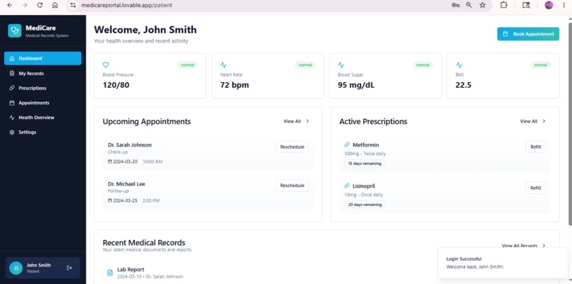Go back with browser back arrow
The image size is (572, 284).
pyautogui.click(x=10, y=5)
